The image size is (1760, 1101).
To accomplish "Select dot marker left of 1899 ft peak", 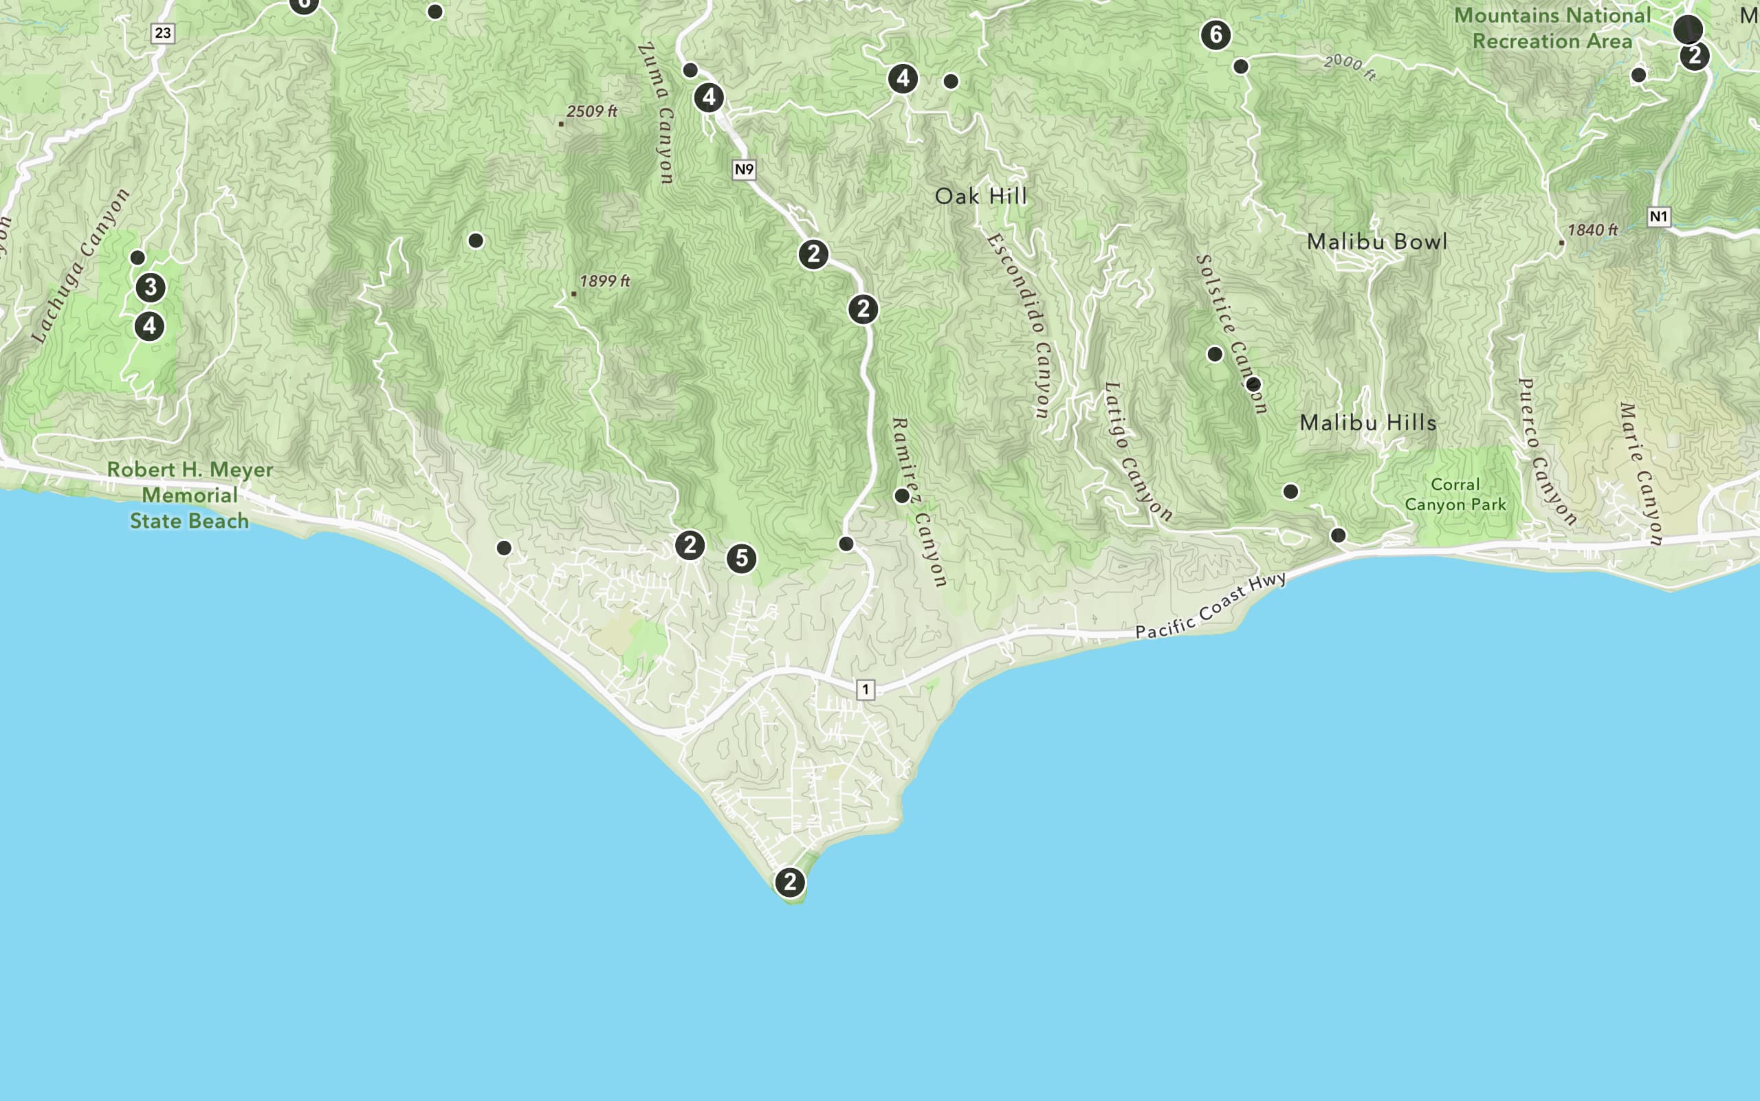I will (476, 241).
